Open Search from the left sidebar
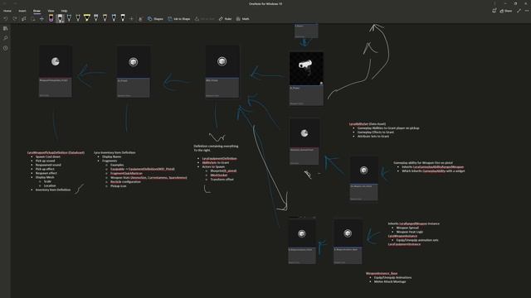531x298 pixels. pyautogui.click(x=6, y=38)
